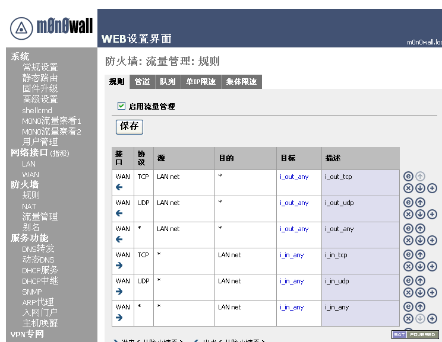Open 静态路由 in the sidebar
Viewport: 442px width, 342px height.
click(x=40, y=78)
